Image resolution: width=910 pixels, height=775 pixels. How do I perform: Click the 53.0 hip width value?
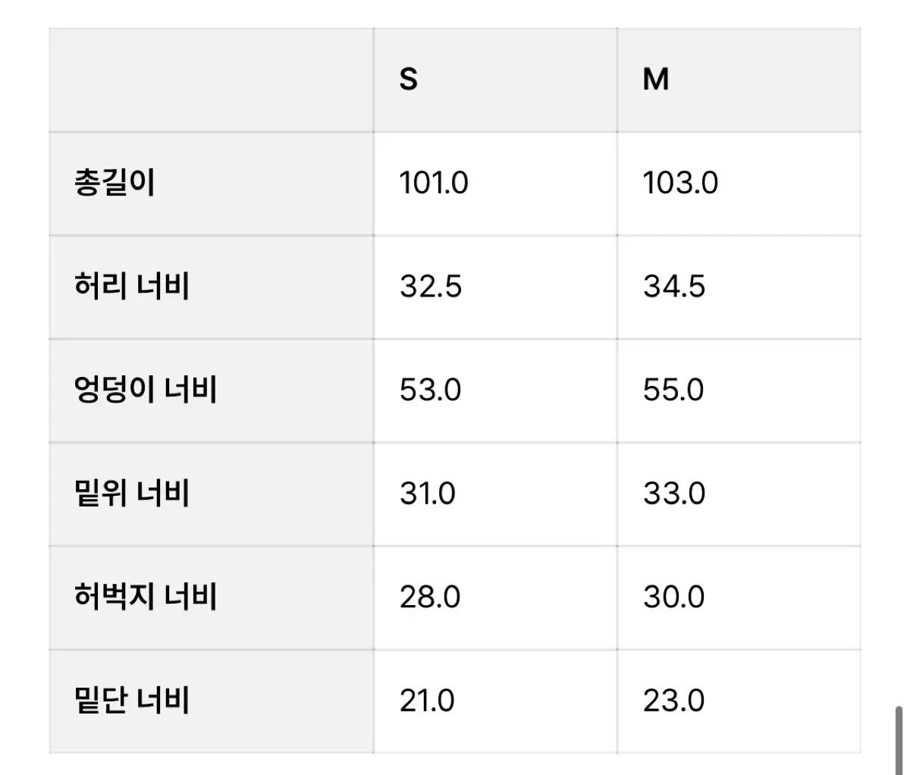pos(430,390)
